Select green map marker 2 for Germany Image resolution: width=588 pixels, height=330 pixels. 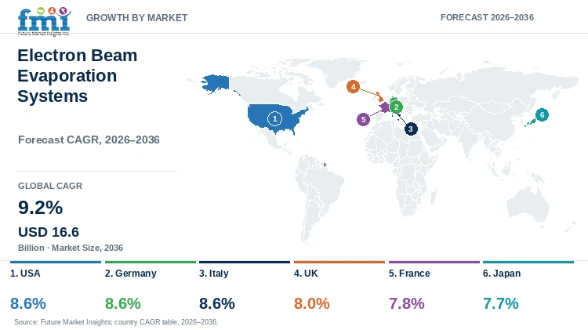396,107
